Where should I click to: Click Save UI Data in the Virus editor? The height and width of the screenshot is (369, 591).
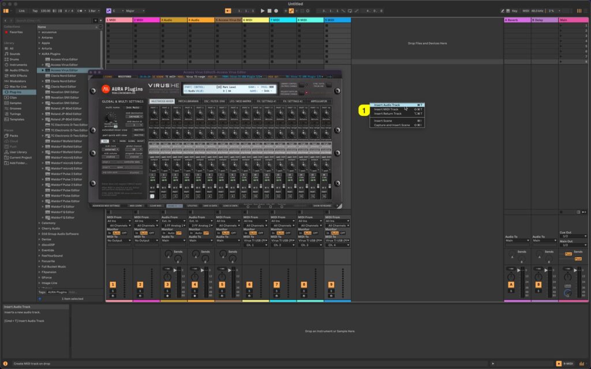(x=210, y=206)
